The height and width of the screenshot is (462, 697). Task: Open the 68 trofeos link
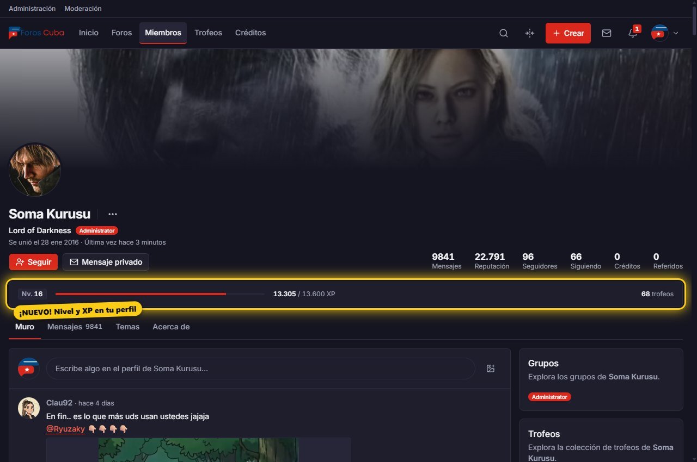657,294
